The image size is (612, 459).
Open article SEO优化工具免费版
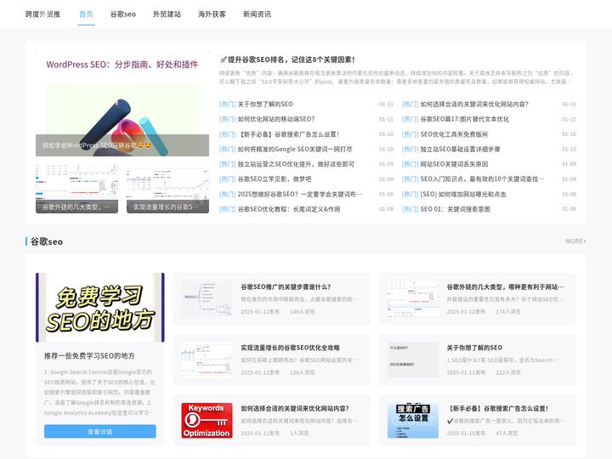pyautogui.click(x=454, y=134)
